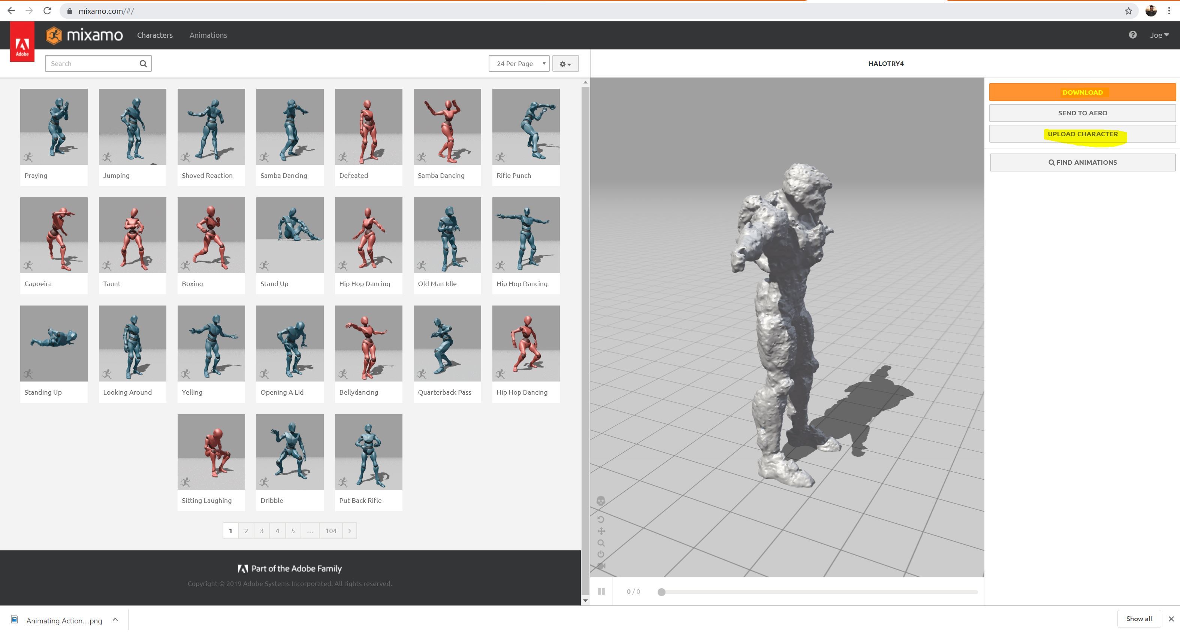Select the Boxing animation thumbnail
Viewport: 1180px width, 632px height.
tap(211, 235)
